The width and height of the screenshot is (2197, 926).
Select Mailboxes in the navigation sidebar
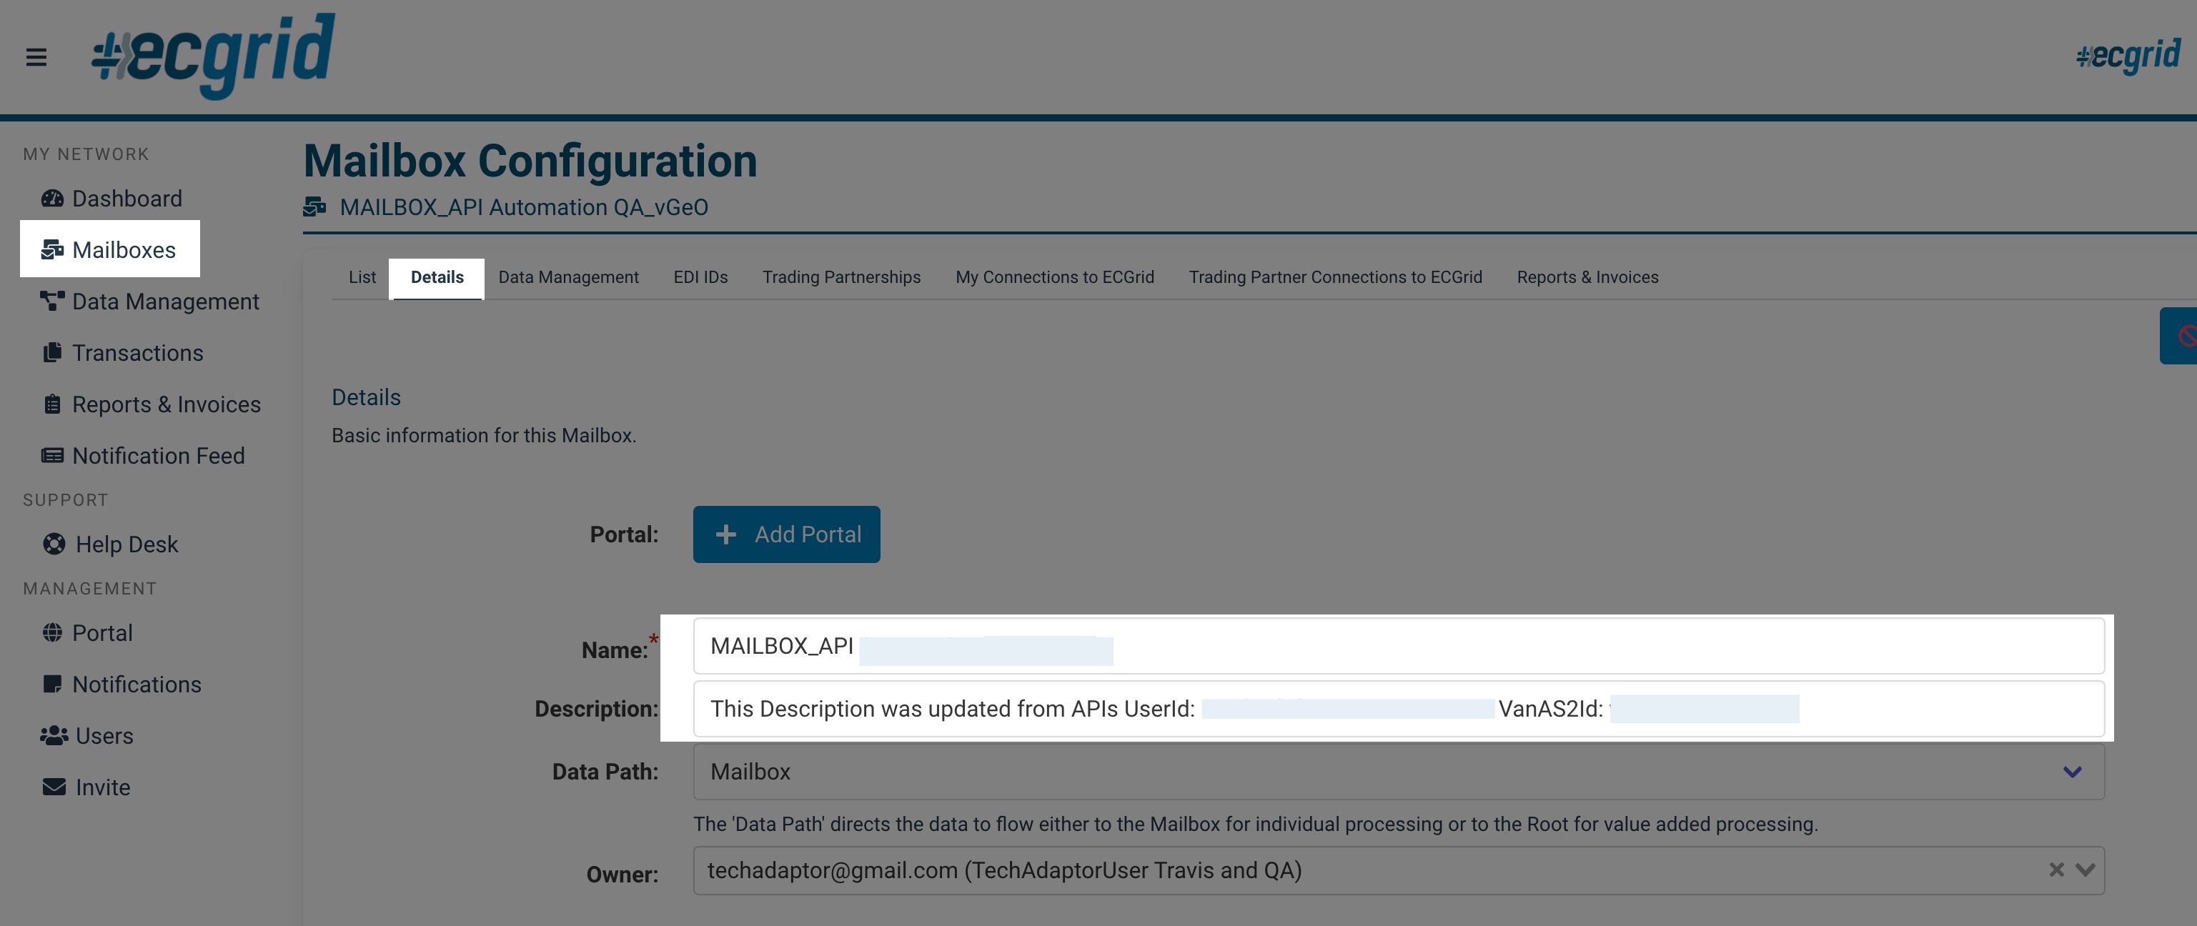tap(124, 249)
